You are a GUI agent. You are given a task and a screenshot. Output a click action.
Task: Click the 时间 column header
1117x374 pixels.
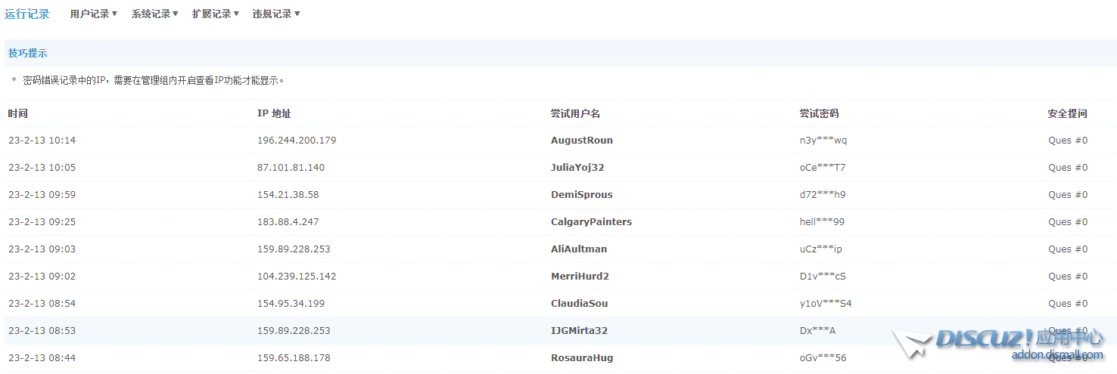pos(18,113)
